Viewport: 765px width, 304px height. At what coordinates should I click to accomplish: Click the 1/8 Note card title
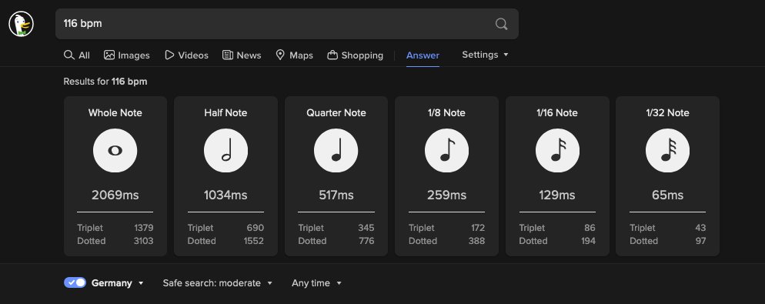point(447,112)
